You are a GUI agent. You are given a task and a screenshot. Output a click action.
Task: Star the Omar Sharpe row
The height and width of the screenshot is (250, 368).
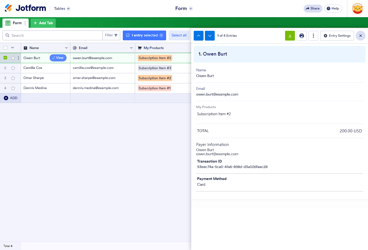(13, 78)
